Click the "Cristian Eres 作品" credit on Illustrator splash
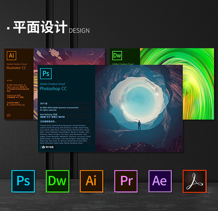The height and width of the screenshot is (211, 218). click(14, 95)
